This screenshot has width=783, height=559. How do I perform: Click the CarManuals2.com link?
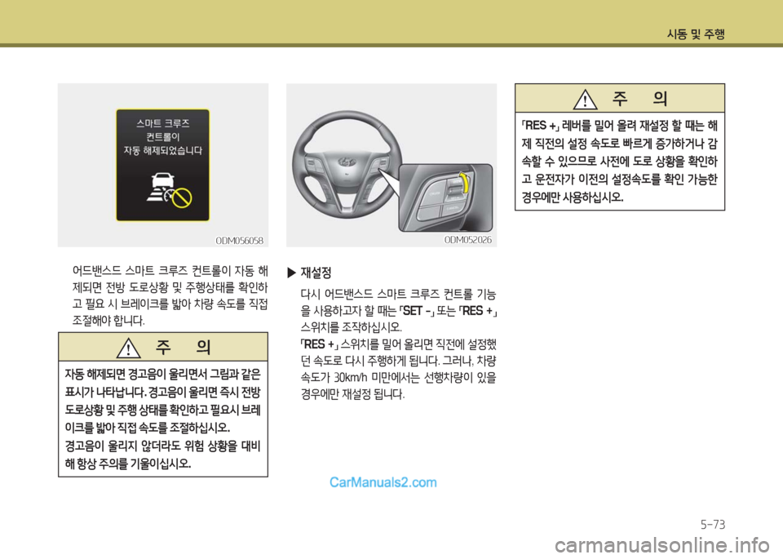point(383,482)
